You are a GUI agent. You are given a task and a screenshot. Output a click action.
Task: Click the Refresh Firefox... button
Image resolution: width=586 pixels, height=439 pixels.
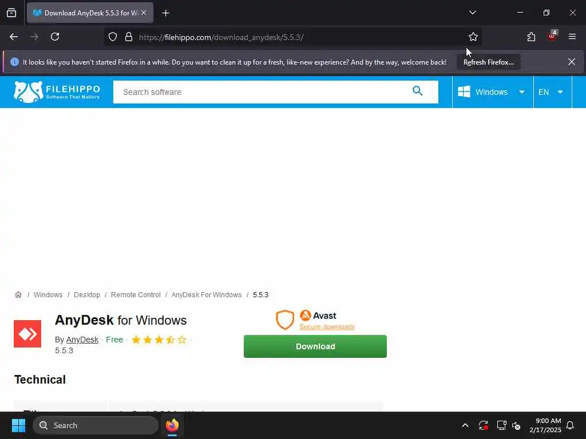(489, 62)
